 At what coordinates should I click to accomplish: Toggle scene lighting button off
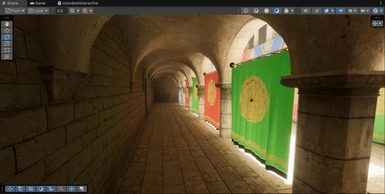coord(317,11)
